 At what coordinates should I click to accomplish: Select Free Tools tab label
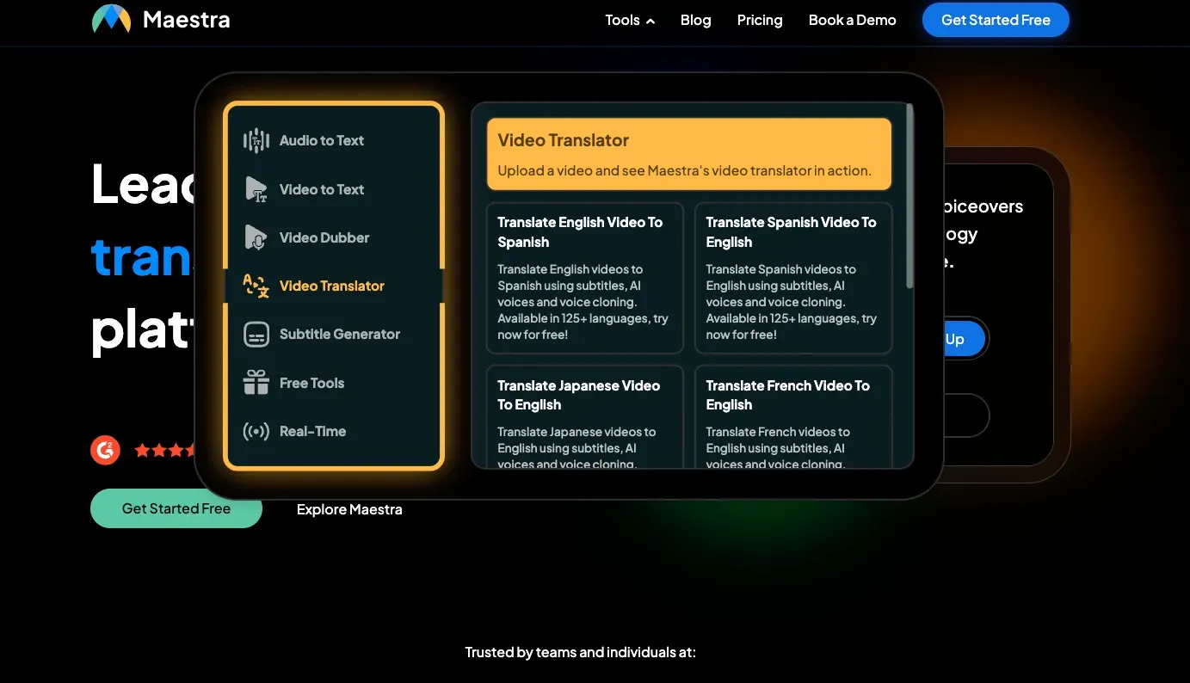coord(311,383)
